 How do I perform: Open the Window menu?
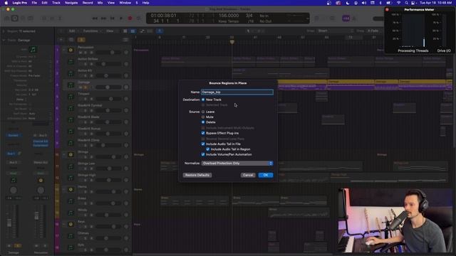coord(125,3)
